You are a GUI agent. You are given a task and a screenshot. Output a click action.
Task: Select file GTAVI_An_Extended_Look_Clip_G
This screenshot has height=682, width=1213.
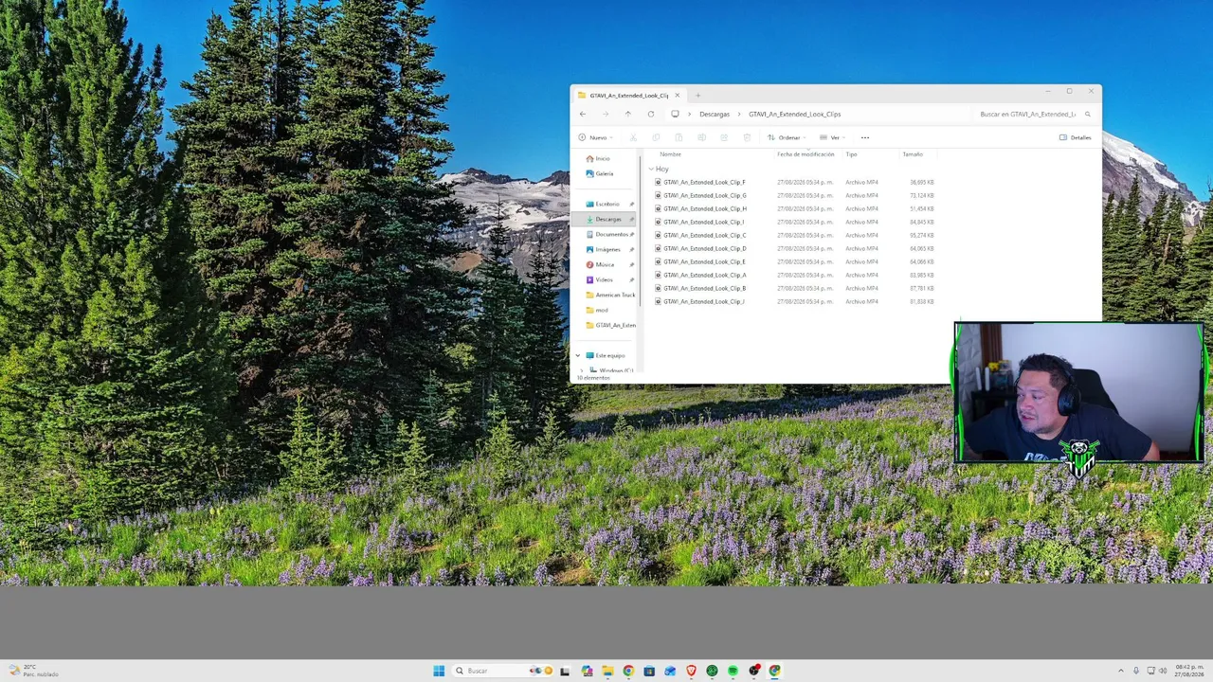(704, 195)
